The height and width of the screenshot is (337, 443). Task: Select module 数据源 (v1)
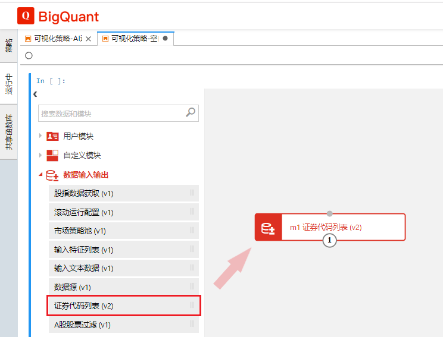click(x=124, y=287)
